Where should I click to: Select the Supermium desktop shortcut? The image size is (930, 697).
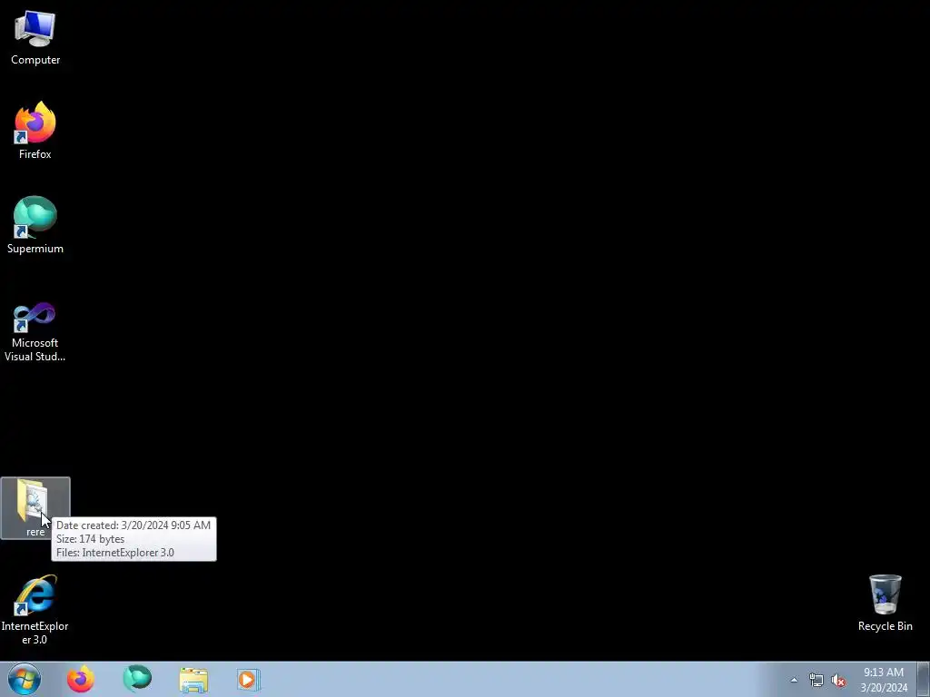[35, 225]
